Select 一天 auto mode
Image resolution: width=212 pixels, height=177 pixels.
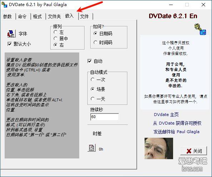[x=92, y=99]
